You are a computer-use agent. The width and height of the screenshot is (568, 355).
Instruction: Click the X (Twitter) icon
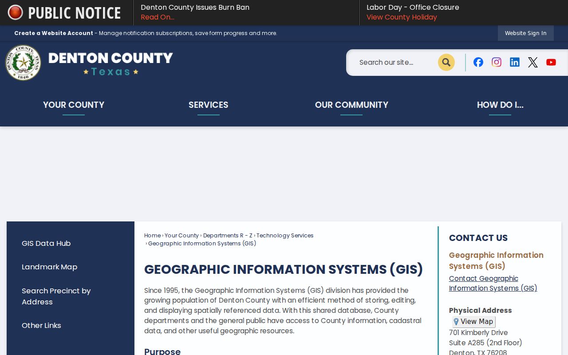[x=533, y=62]
